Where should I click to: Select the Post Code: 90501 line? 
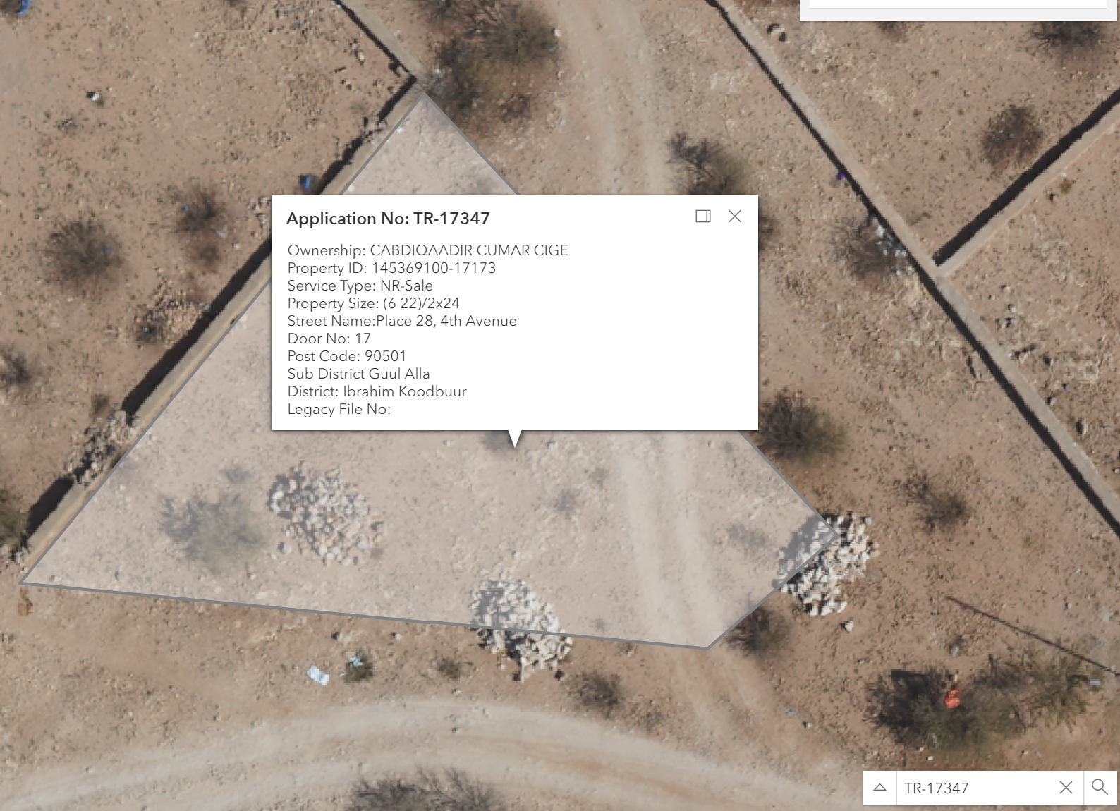pos(346,356)
